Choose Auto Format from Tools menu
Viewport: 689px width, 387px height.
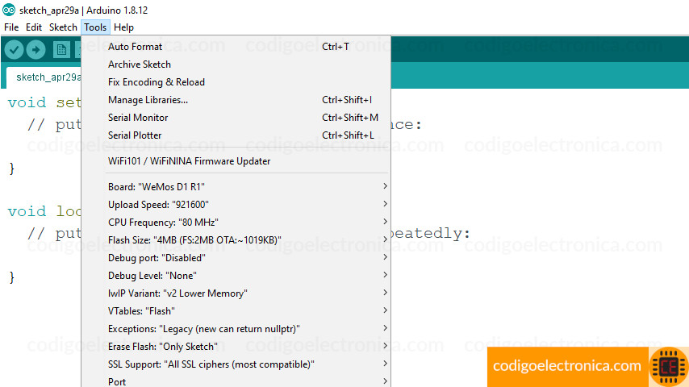[x=236, y=47]
